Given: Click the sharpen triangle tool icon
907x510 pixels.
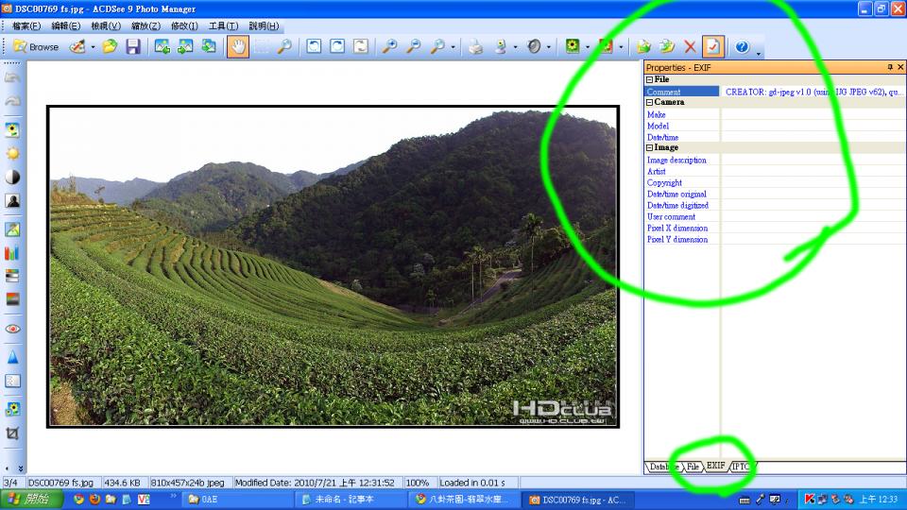Looking at the screenshot, I should click(13, 358).
